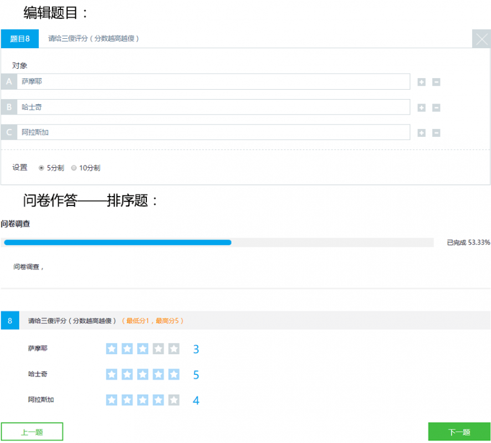Rate 萨摩耶 five stars
This screenshot has height=443, width=491.
[174, 348]
